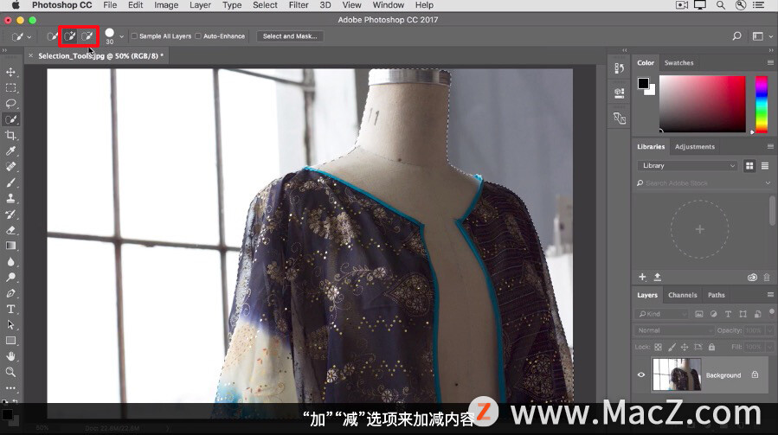Open the Normal blend mode dropdown
Image resolution: width=778 pixels, height=435 pixels.
(673, 330)
